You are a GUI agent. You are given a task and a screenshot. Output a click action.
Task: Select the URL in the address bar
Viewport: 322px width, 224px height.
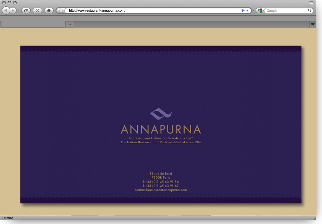[97, 10]
